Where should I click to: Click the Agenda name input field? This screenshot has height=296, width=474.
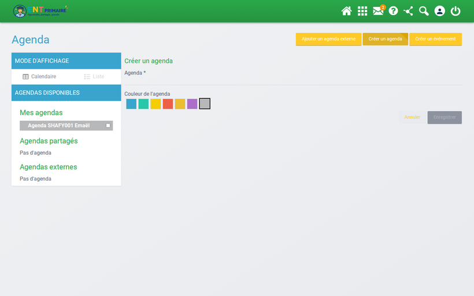[293, 81]
